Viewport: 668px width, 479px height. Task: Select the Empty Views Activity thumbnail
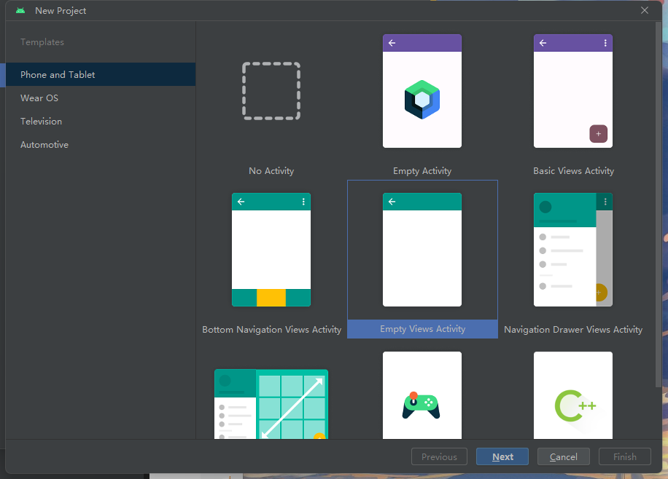(x=422, y=250)
